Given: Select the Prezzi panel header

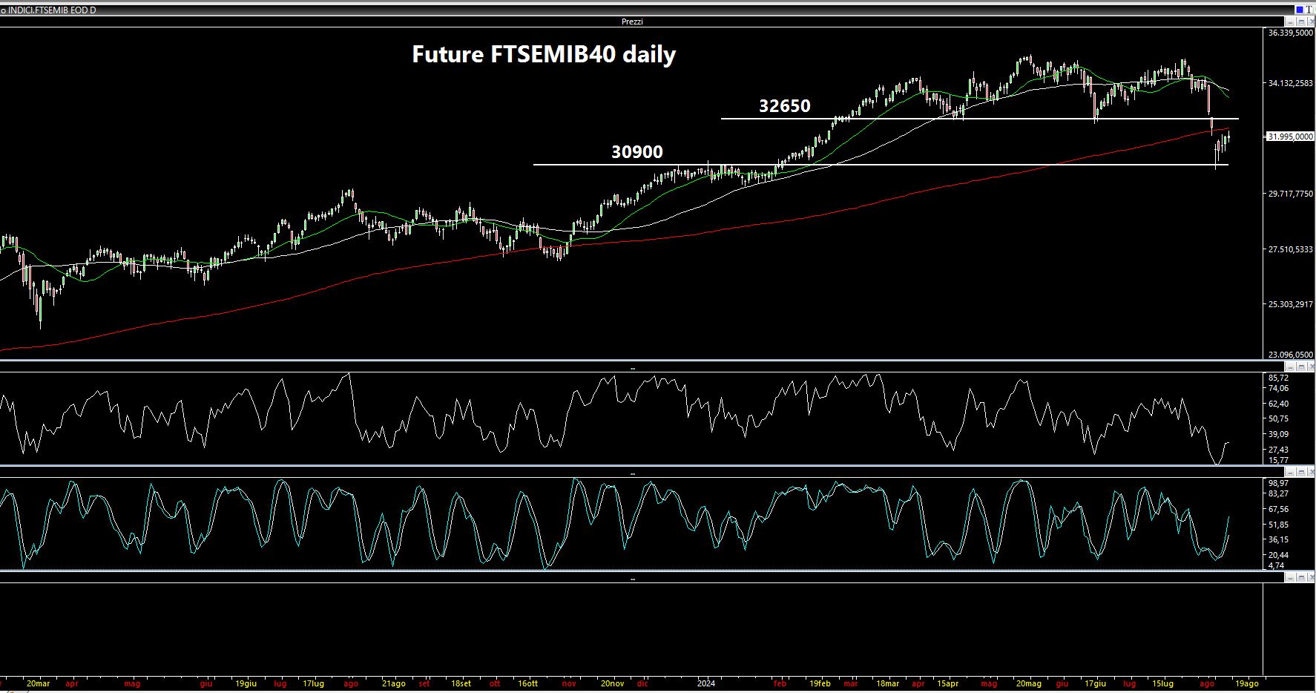Looking at the screenshot, I should click(x=632, y=22).
